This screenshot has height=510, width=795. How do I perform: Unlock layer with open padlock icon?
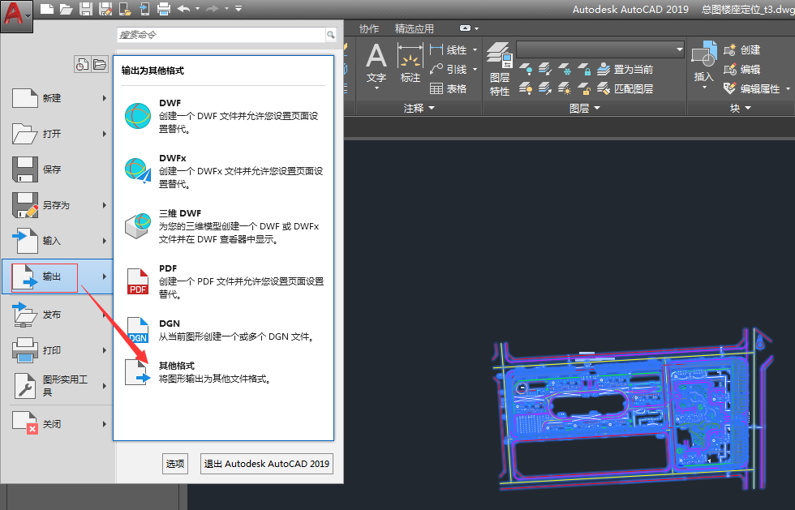[x=583, y=88]
